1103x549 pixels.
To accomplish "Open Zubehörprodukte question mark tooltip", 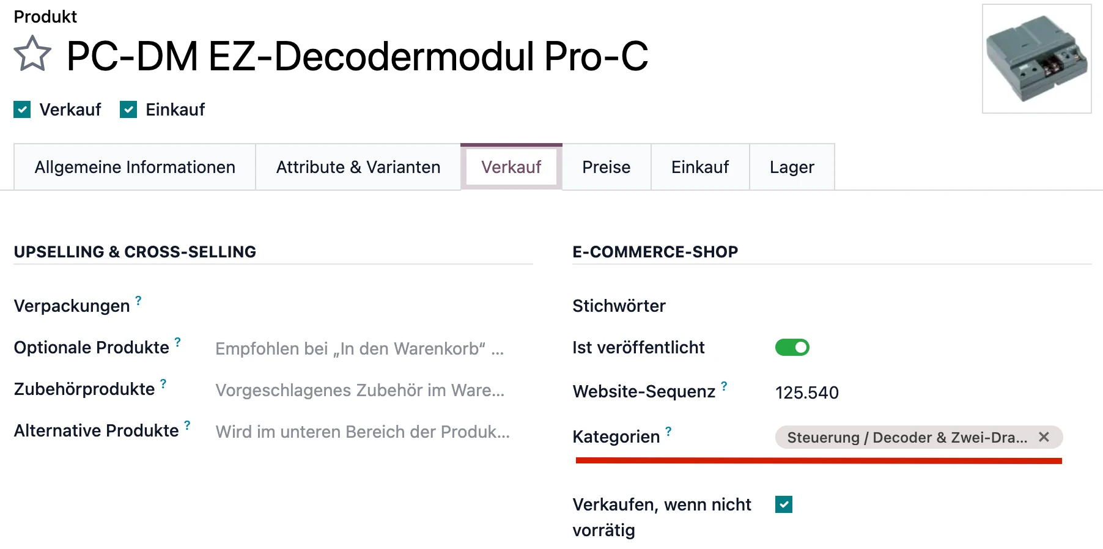I will pos(163,383).
